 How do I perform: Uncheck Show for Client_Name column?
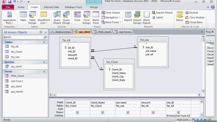pos(102,113)
